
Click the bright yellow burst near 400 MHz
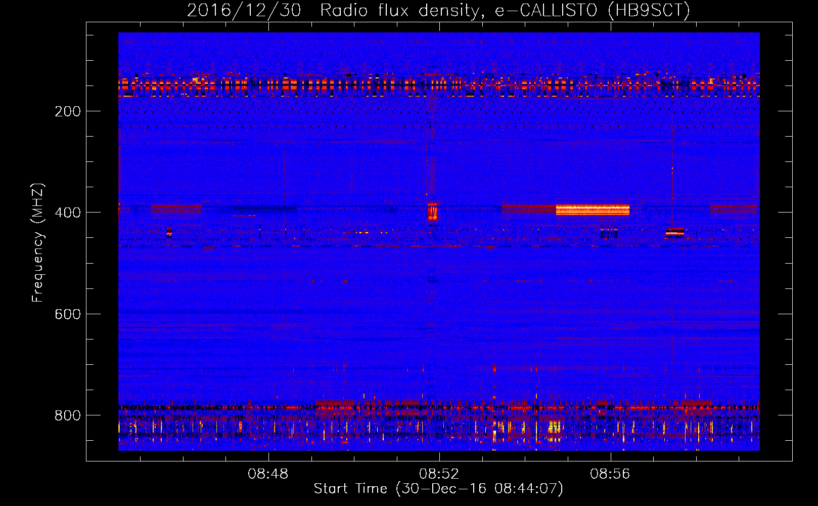[x=593, y=210]
